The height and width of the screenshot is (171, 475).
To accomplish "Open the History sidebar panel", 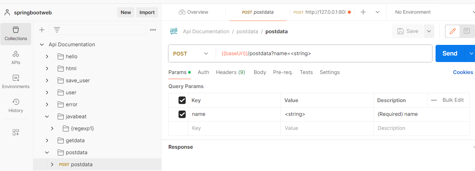I will click(x=16, y=106).
